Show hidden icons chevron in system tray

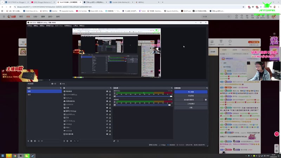point(246,156)
